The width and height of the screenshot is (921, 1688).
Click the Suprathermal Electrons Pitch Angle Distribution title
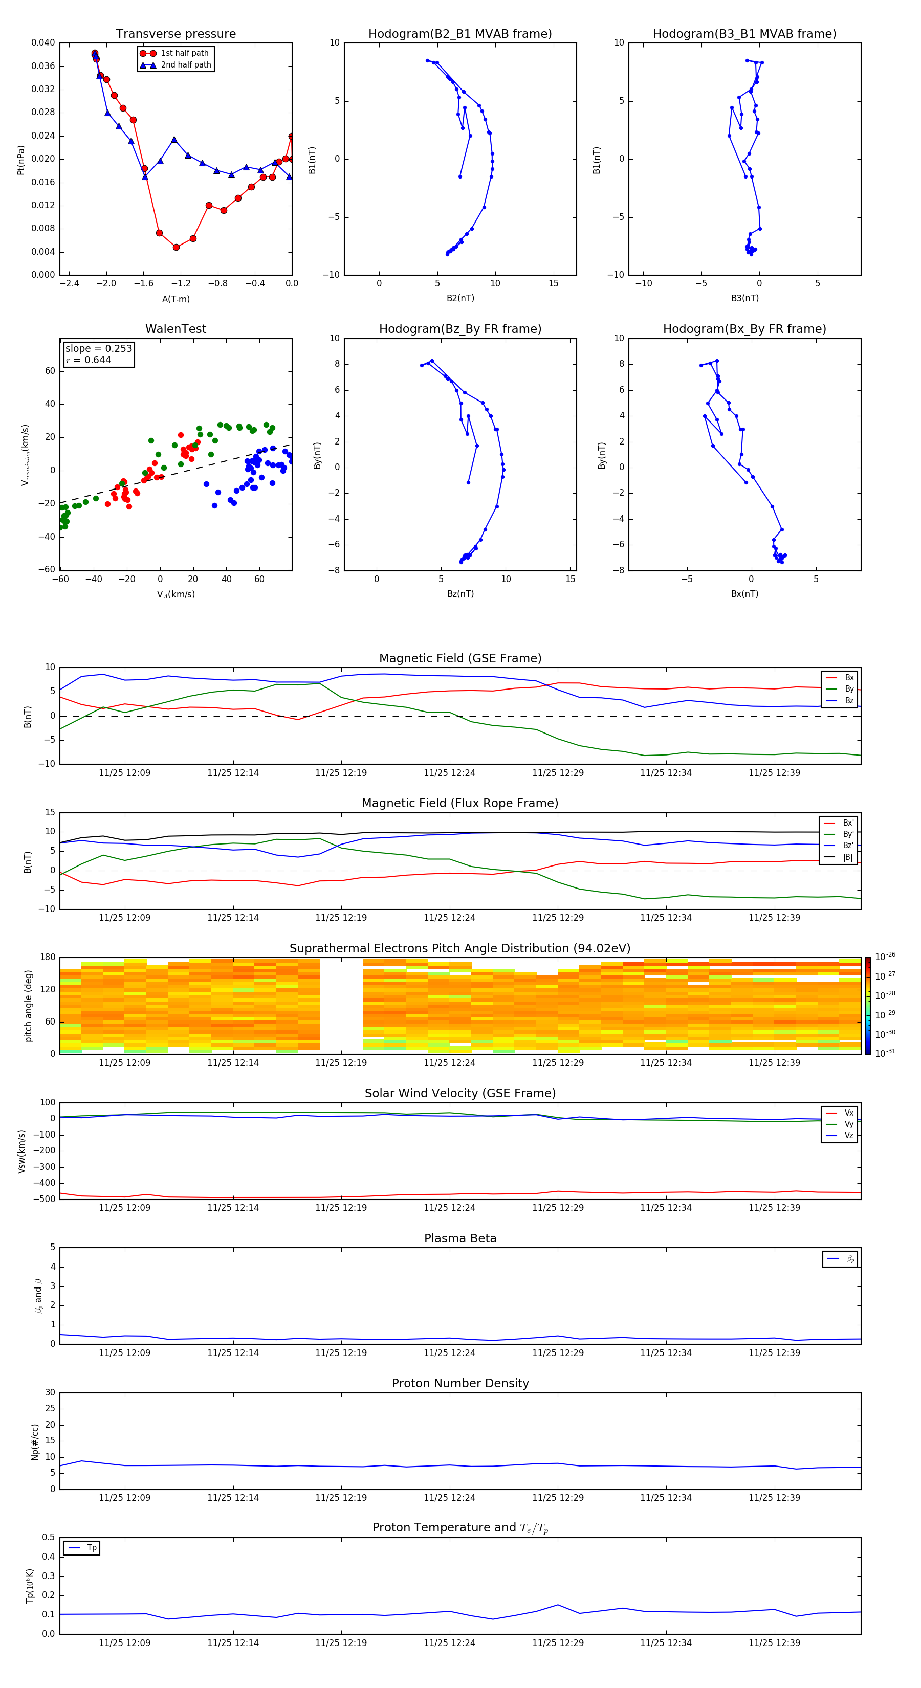coord(460,949)
